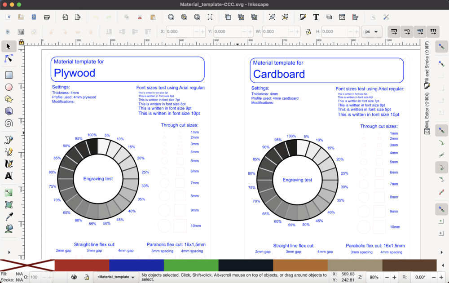The width and height of the screenshot is (449, 283).
Task: Select the Selector arrow tool
Action: pos(9,46)
